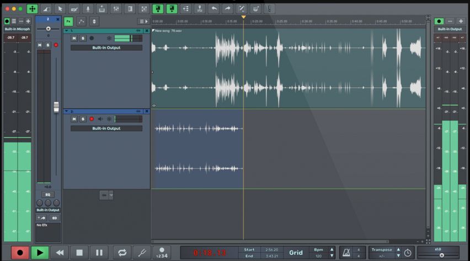Stop playback with the square button
Image resolution: width=470 pixels, height=261 pixels.
click(x=79, y=253)
